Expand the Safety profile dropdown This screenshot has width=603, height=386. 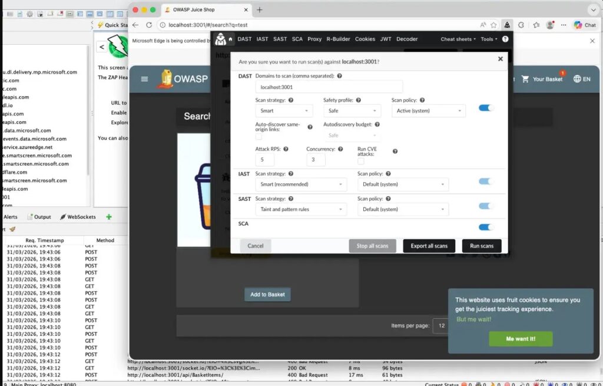point(351,111)
